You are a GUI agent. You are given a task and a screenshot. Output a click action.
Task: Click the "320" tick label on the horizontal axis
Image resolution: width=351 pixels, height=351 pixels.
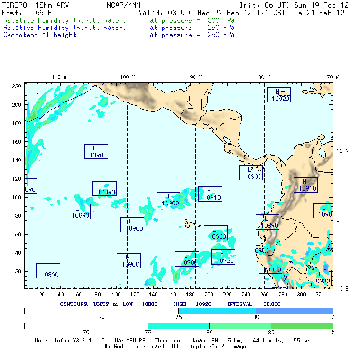tap(320, 295)
